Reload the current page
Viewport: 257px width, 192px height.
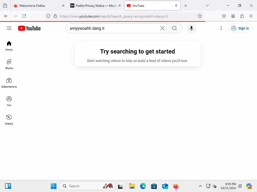point(24,16)
